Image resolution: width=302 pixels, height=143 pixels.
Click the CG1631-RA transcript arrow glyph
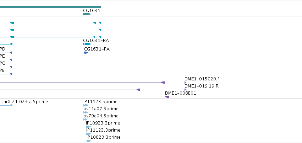(87, 44)
